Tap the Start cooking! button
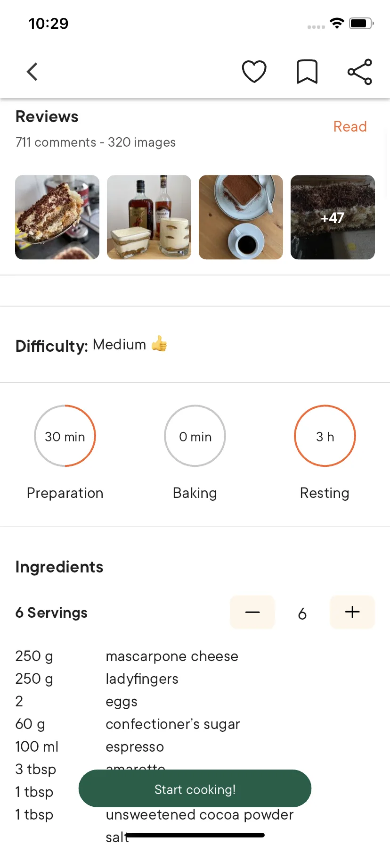 tap(195, 789)
